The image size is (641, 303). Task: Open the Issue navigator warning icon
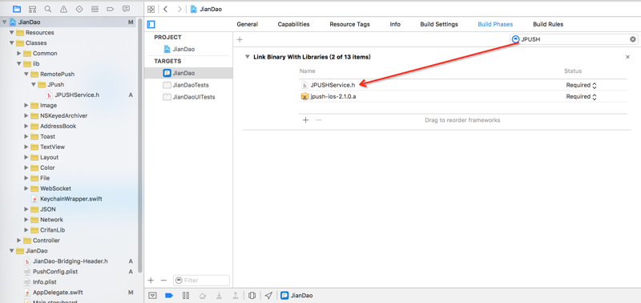[x=63, y=9]
